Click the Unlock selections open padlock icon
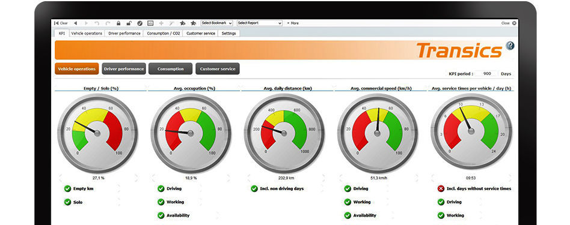 tap(129, 23)
